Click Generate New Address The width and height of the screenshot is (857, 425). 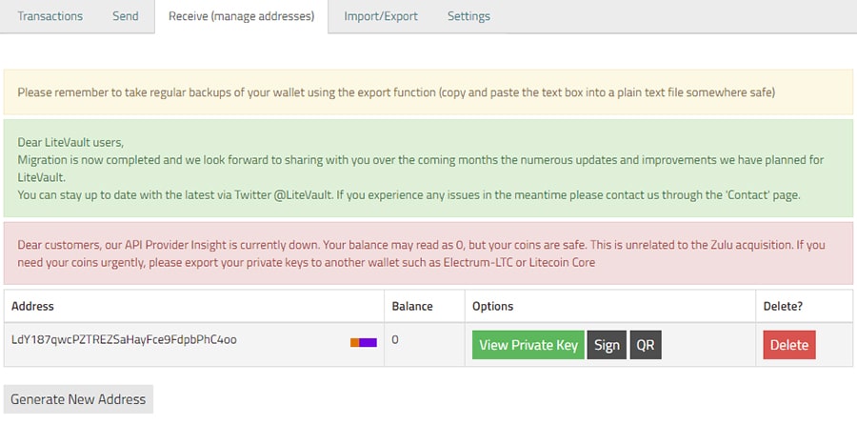(78, 399)
